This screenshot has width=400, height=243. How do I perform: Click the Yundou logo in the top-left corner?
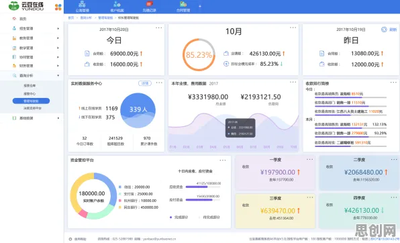(x=26, y=6)
